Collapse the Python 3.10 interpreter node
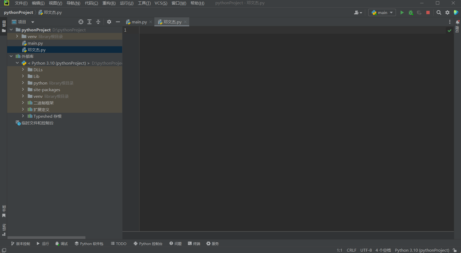Screen dimensions: 461x253 click(x=17, y=63)
